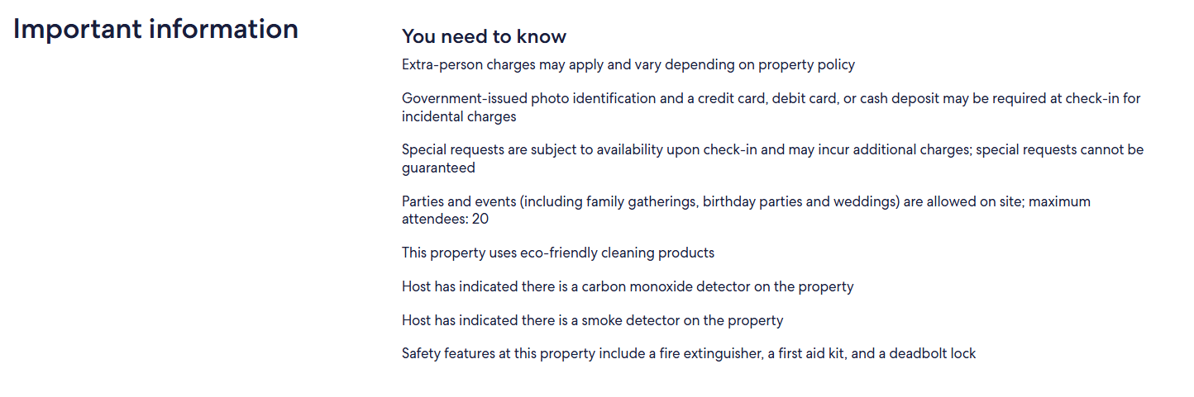Image resolution: width=1194 pixels, height=397 pixels.
Task: Click the carbon monoxide detector statement
Action: pyautogui.click(x=628, y=286)
